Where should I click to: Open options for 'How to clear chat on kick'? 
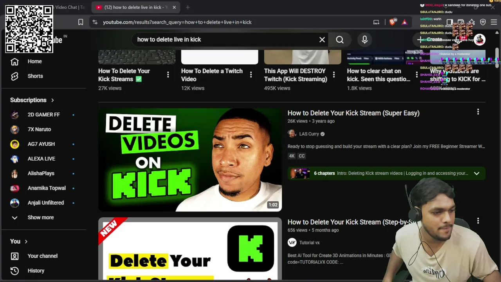tap(417, 74)
